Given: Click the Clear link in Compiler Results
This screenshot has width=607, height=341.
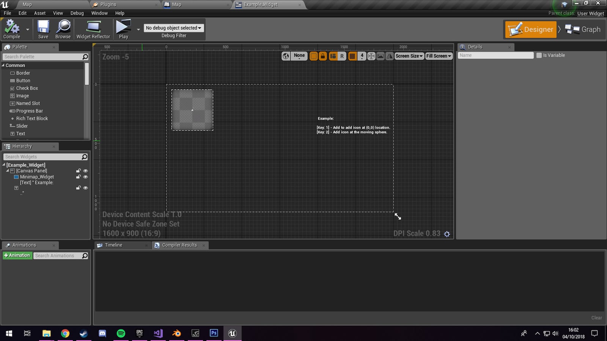Looking at the screenshot, I should 596,318.
